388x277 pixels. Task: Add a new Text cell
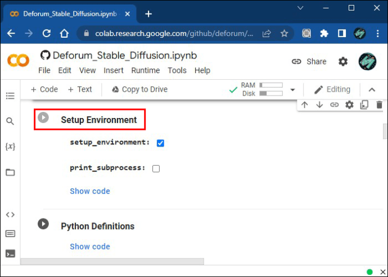coord(80,89)
